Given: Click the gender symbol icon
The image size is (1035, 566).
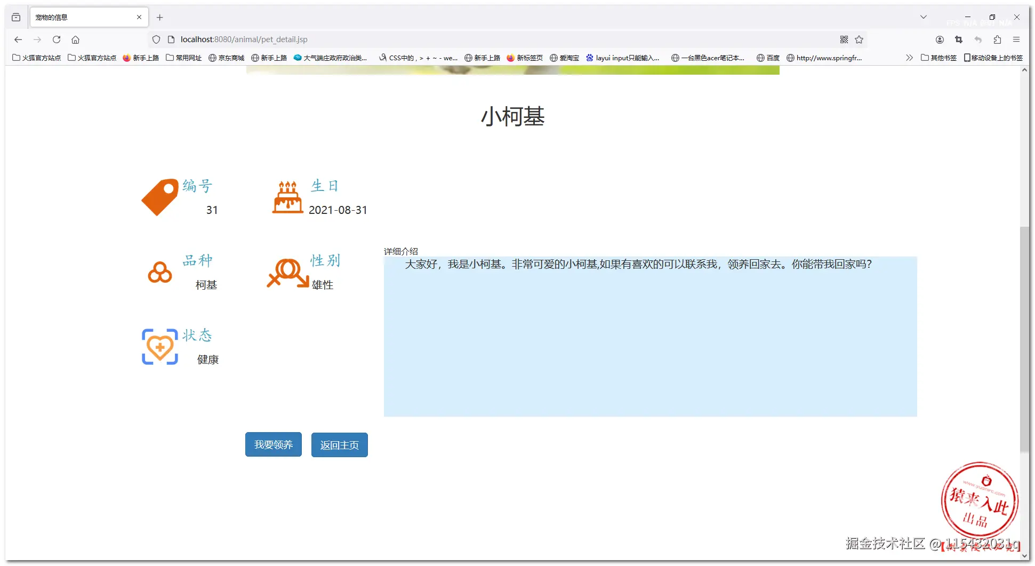Looking at the screenshot, I should (288, 273).
